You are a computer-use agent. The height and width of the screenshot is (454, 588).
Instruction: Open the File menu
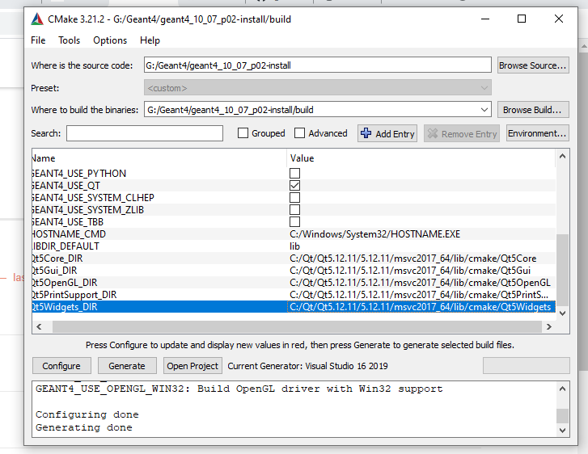click(38, 40)
